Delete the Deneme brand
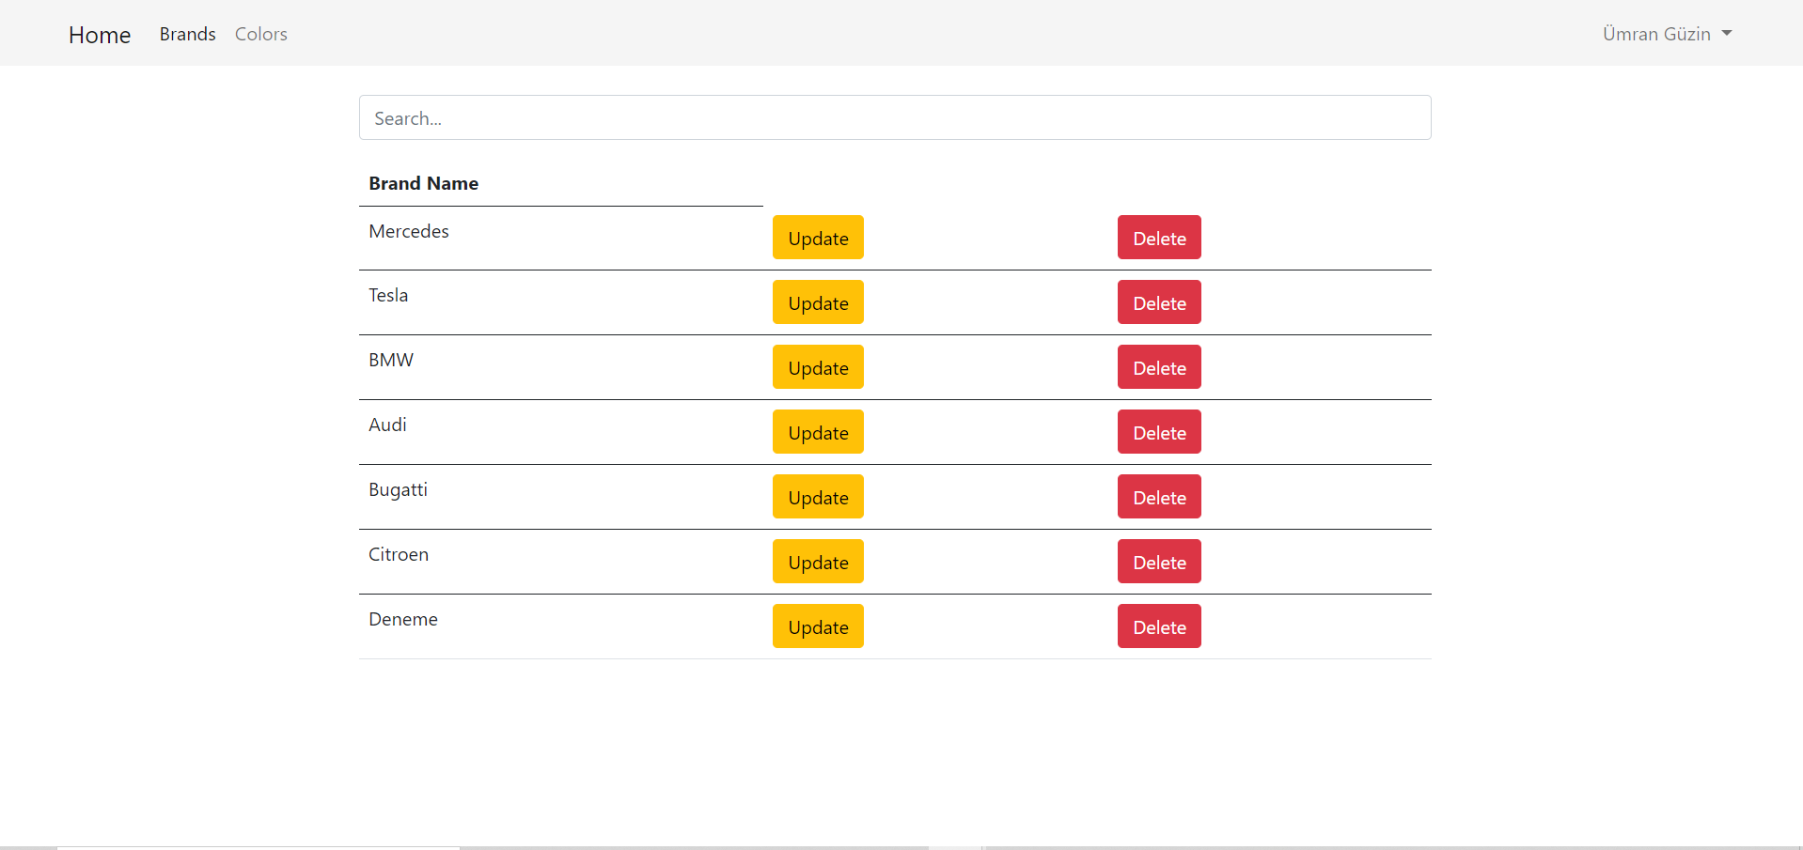1803x850 pixels. click(x=1158, y=626)
